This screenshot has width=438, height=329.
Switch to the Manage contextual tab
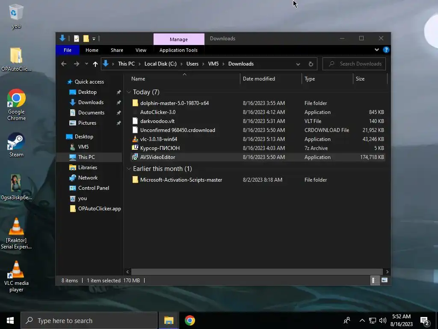click(179, 39)
